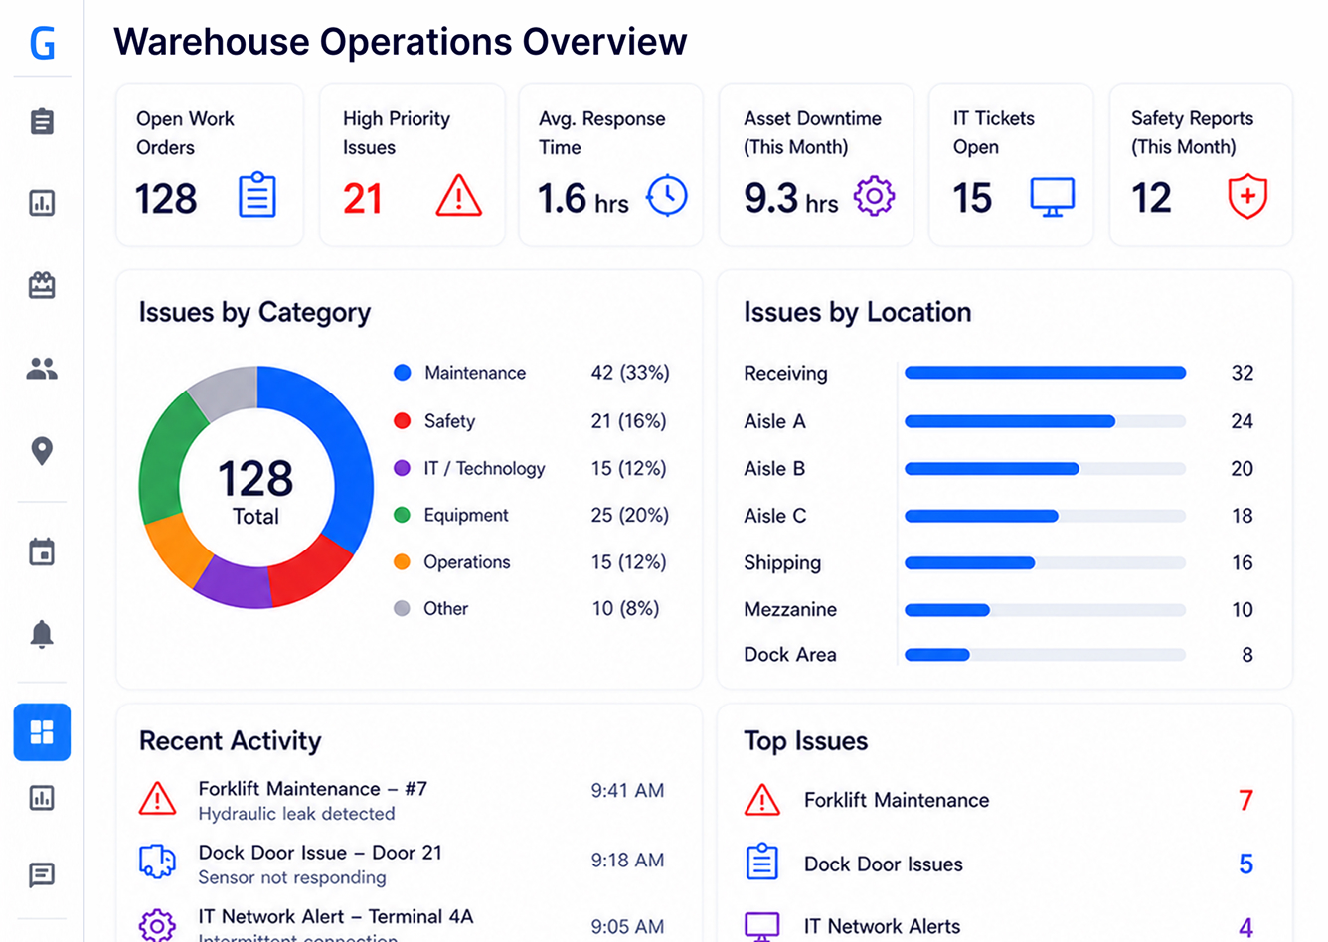This screenshot has width=1328, height=942.
Task: Click the shield icon in Safety Reports card
Action: coord(1247,196)
